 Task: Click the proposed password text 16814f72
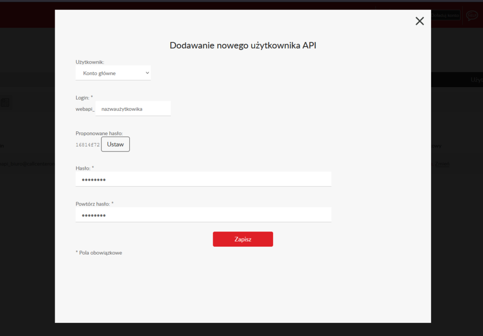(88, 144)
